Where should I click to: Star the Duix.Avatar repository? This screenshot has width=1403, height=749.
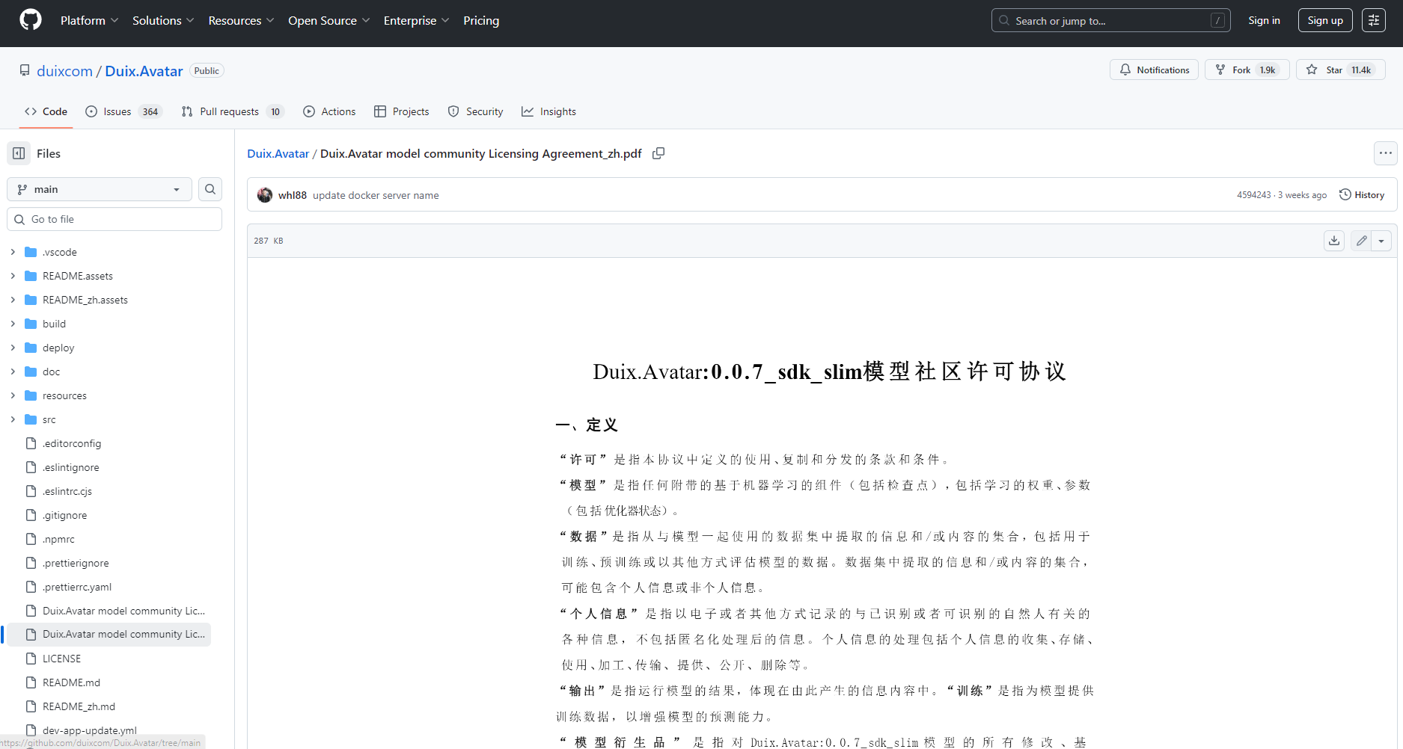[x=1340, y=70]
